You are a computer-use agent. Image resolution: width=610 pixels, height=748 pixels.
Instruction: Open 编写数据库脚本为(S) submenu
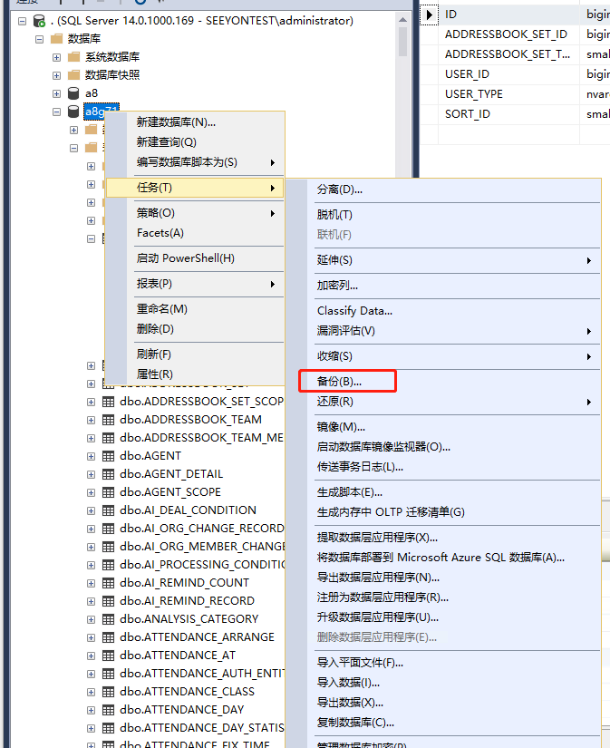coord(195,162)
